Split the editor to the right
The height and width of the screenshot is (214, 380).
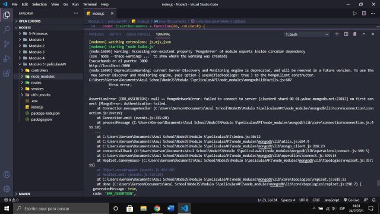(364, 13)
